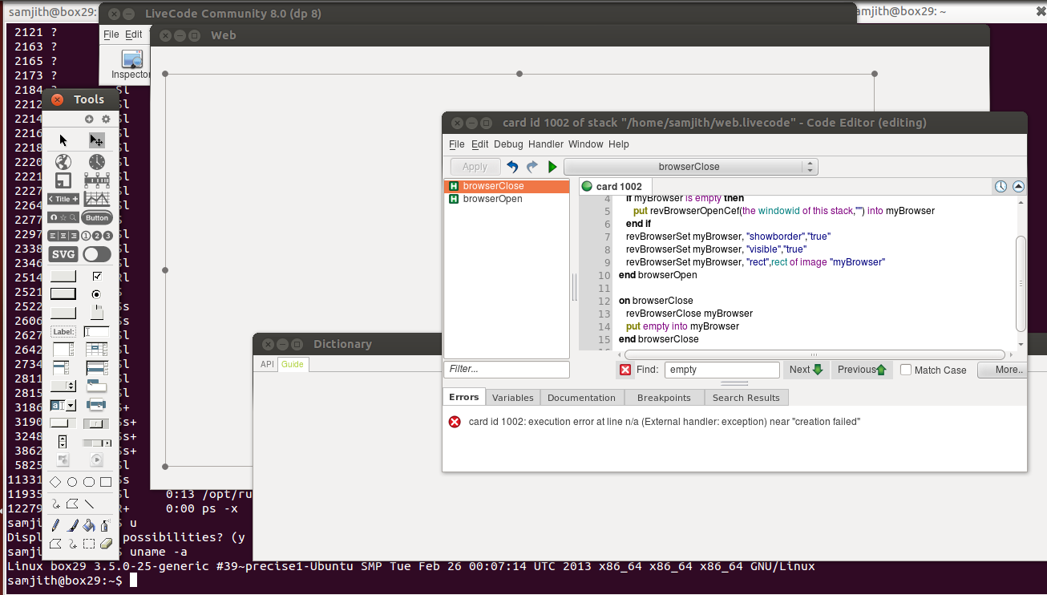Open the Debug menu in Code Editor

507,144
